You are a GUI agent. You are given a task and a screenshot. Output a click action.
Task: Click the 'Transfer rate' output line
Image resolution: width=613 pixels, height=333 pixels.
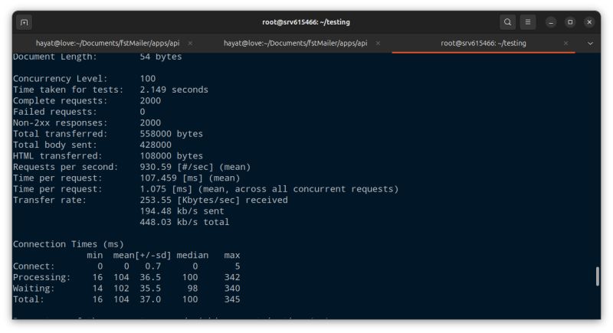coord(150,200)
